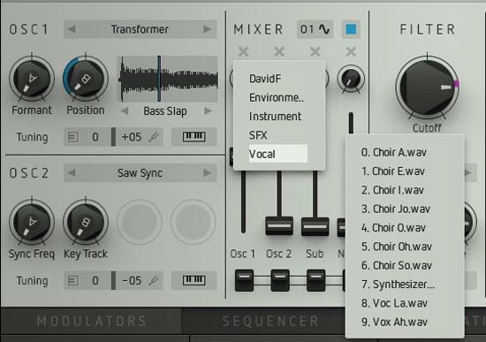Open the OSC1 Transformer type selector
The height and width of the screenshot is (342, 486).
[x=140, y=29]
